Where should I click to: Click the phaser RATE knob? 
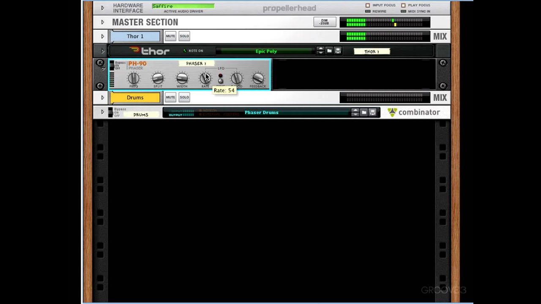tap(205, 78)
